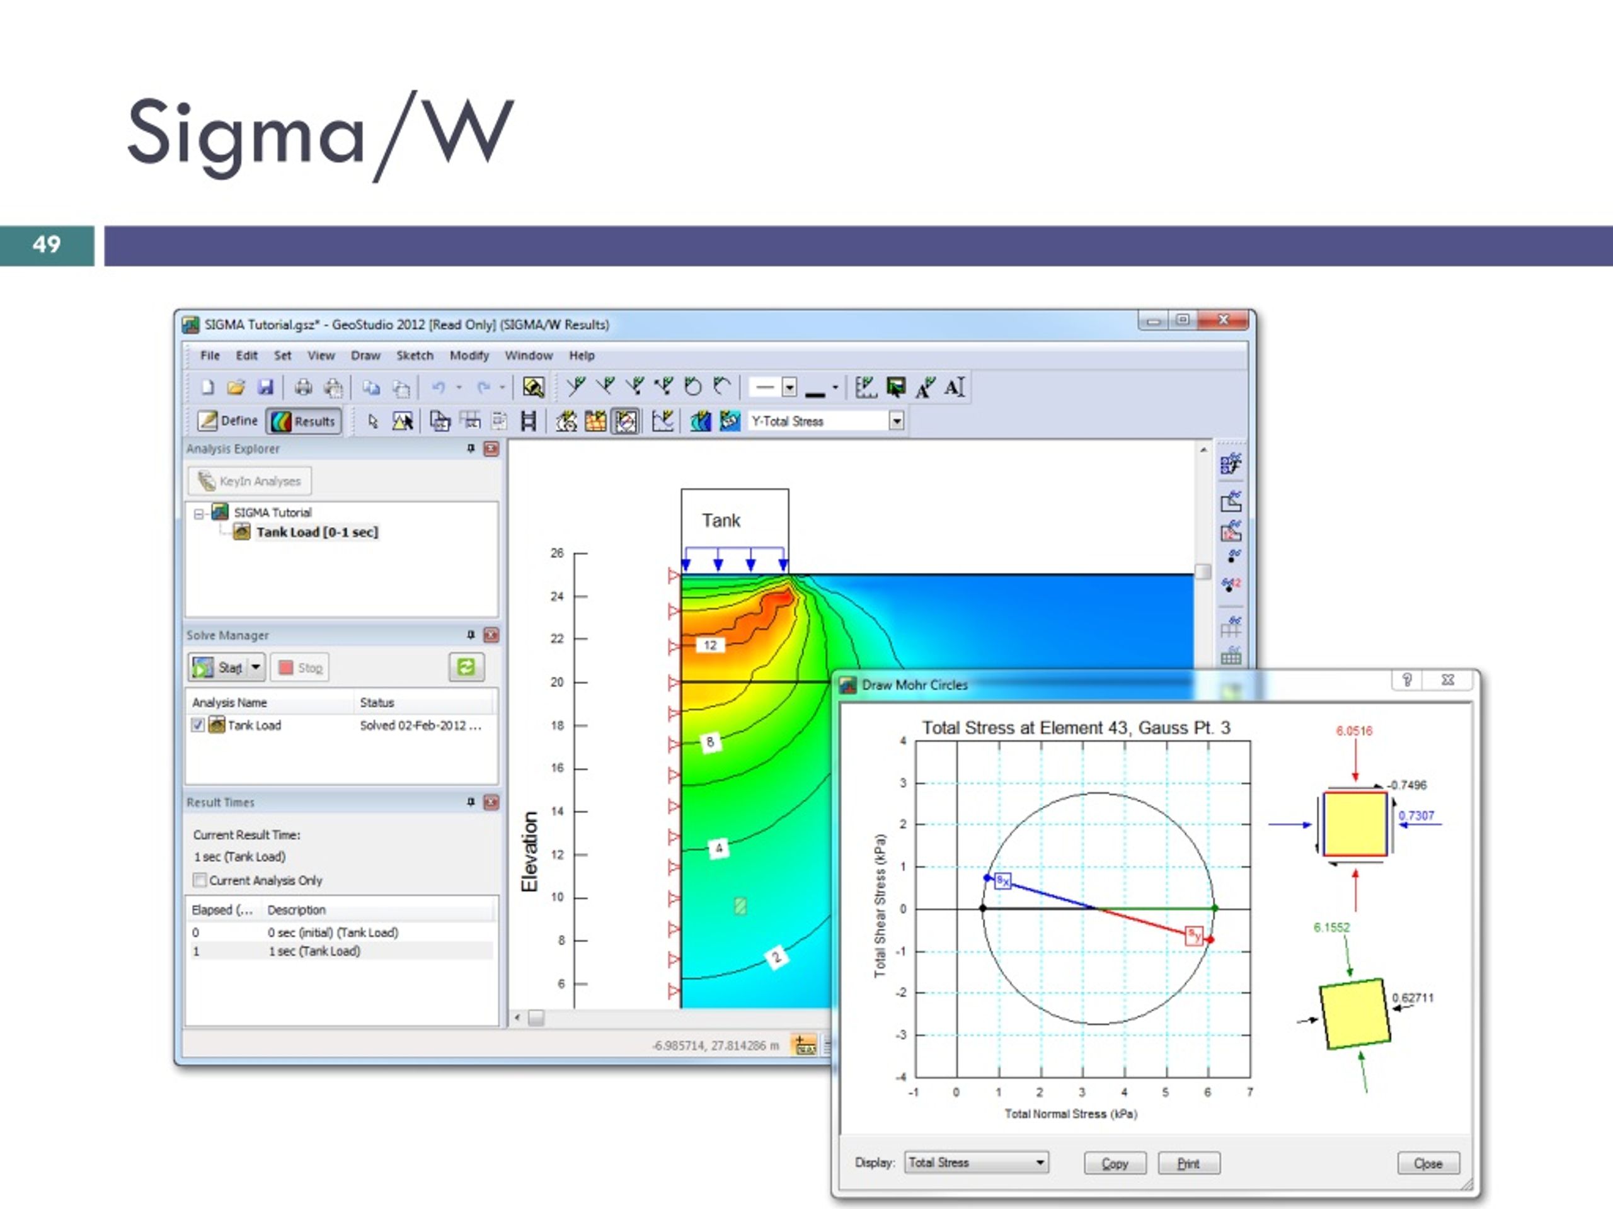
Task: Open the Draw menu
Action: (365, 356)
